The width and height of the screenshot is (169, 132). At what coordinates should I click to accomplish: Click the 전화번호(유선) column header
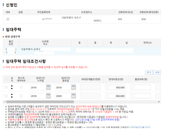tap(126, 12)
